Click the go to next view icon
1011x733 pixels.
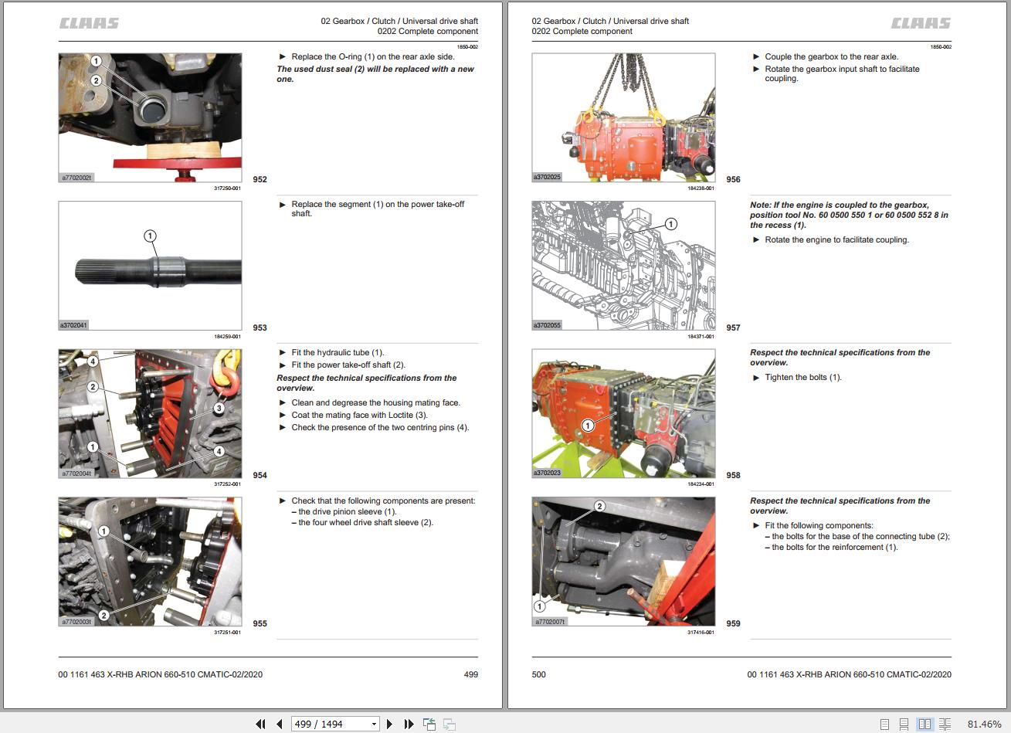coord(449,724)
